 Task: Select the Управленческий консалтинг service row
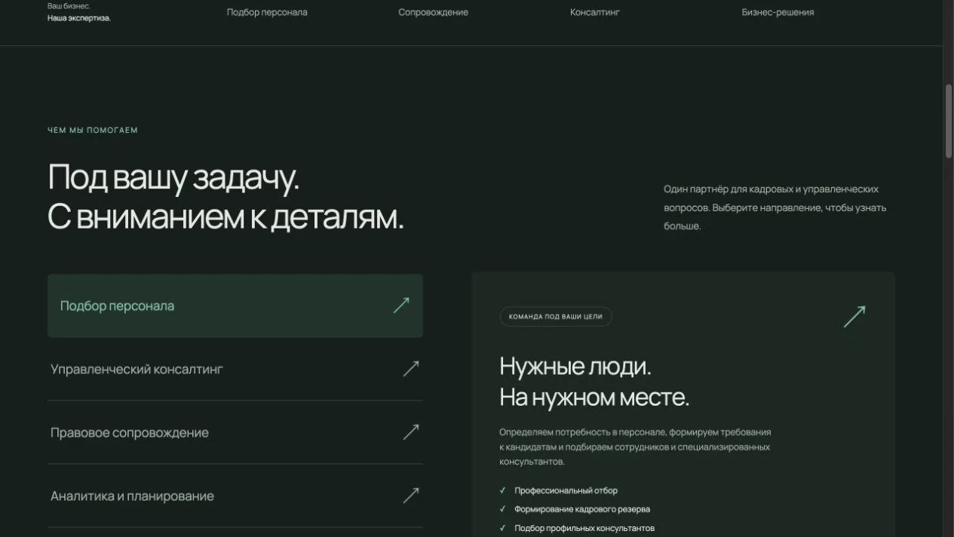pos(235,369)
